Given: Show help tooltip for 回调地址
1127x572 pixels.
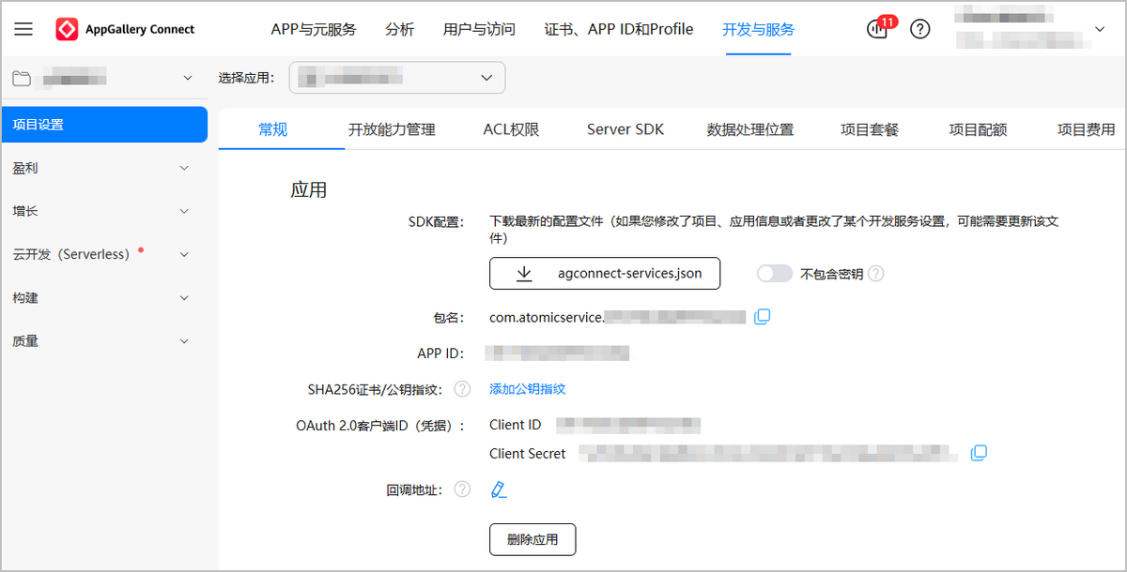Looking at the screenshot, I should (x=462, y=489).
